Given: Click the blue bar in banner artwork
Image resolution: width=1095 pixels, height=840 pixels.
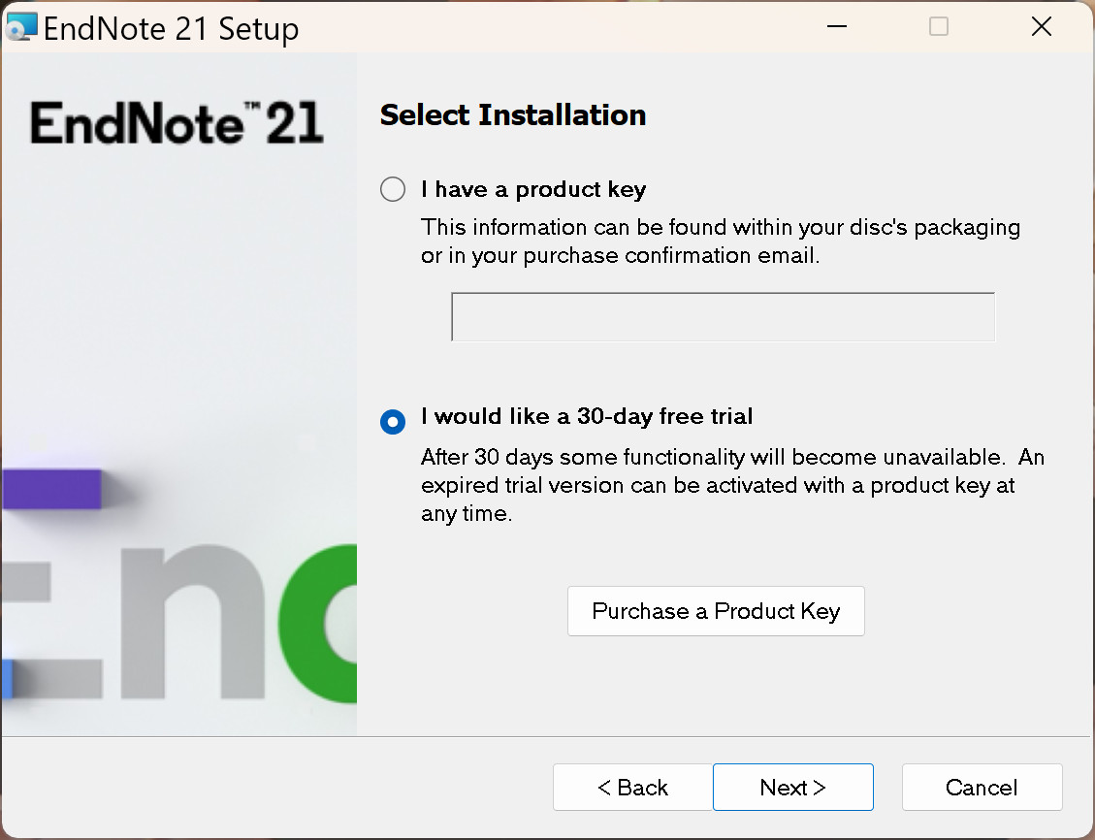Looking at the screenshot, I should coord(6,679).
